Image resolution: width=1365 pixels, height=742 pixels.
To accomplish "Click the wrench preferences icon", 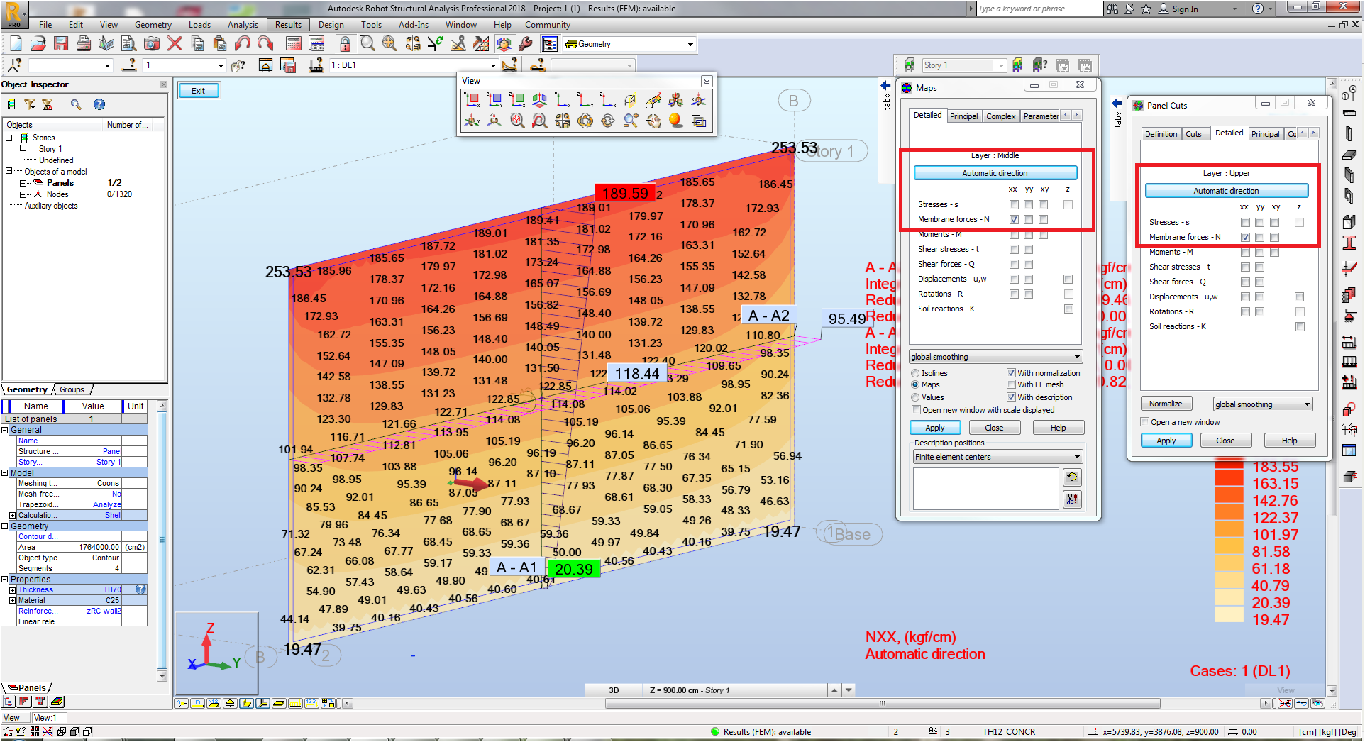I will tap(526, 44).
